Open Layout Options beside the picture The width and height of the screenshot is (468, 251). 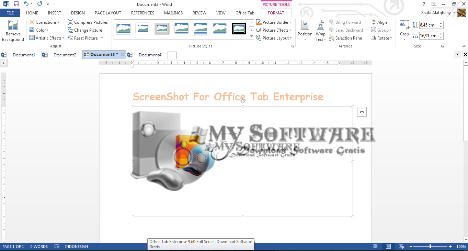[362, 112]
